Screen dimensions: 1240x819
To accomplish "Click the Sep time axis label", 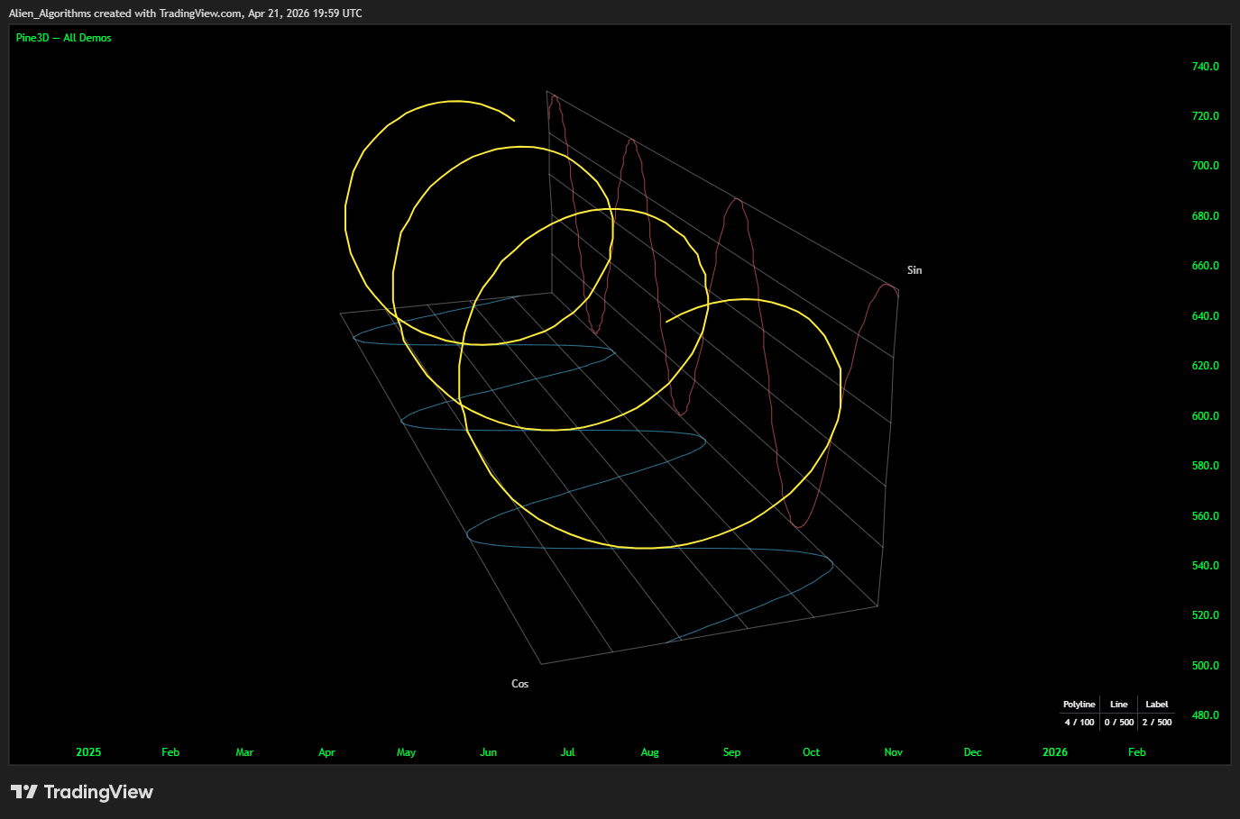I will [732, 752].
